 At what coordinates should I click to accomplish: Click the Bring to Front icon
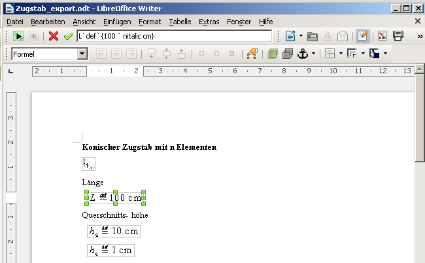click(x=272, y=54)
